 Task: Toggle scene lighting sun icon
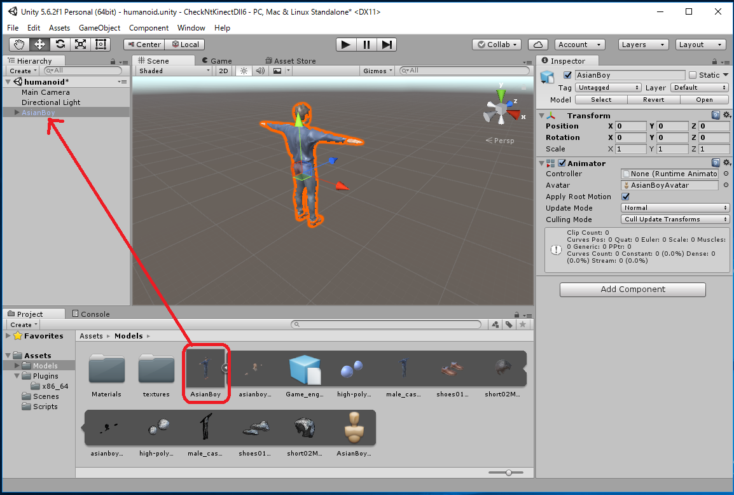coord(243,71)
